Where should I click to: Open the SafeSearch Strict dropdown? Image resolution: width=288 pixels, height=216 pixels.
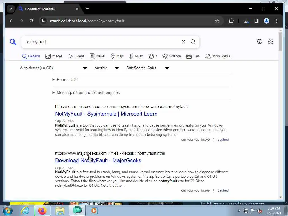148,68
